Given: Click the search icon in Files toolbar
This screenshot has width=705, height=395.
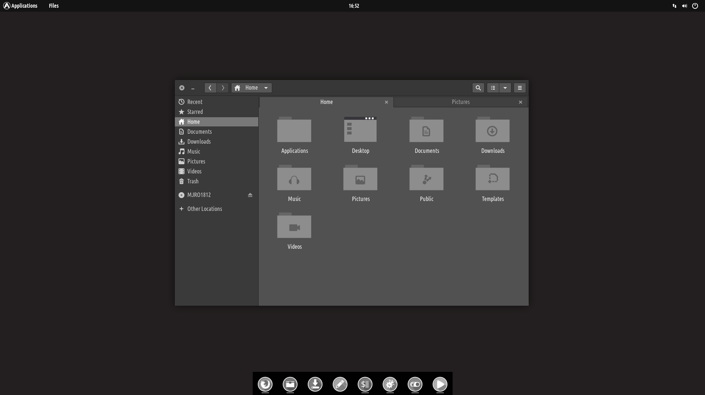Looking at the screenshot, I should tap(478, 88).
